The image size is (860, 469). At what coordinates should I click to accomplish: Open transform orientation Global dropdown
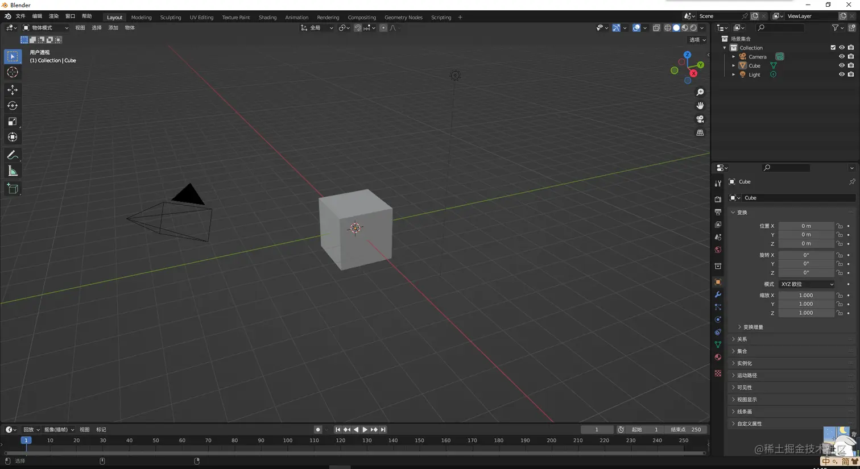click(x=317, y=28)
